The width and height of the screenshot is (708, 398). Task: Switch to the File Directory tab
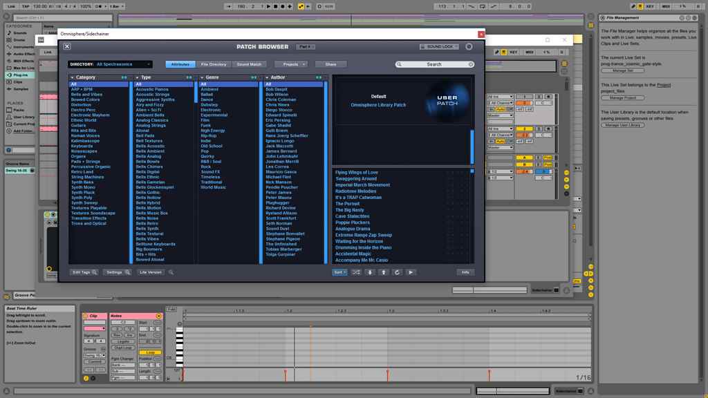click(x=214, y=64)
